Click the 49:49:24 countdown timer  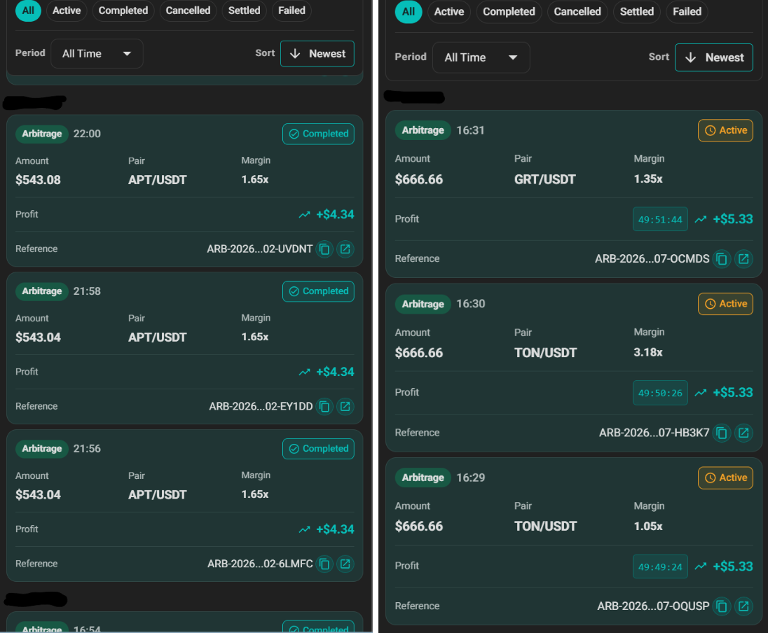(x=660, y=566)
